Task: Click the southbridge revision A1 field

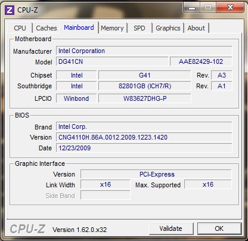Action: coord(222,86)
